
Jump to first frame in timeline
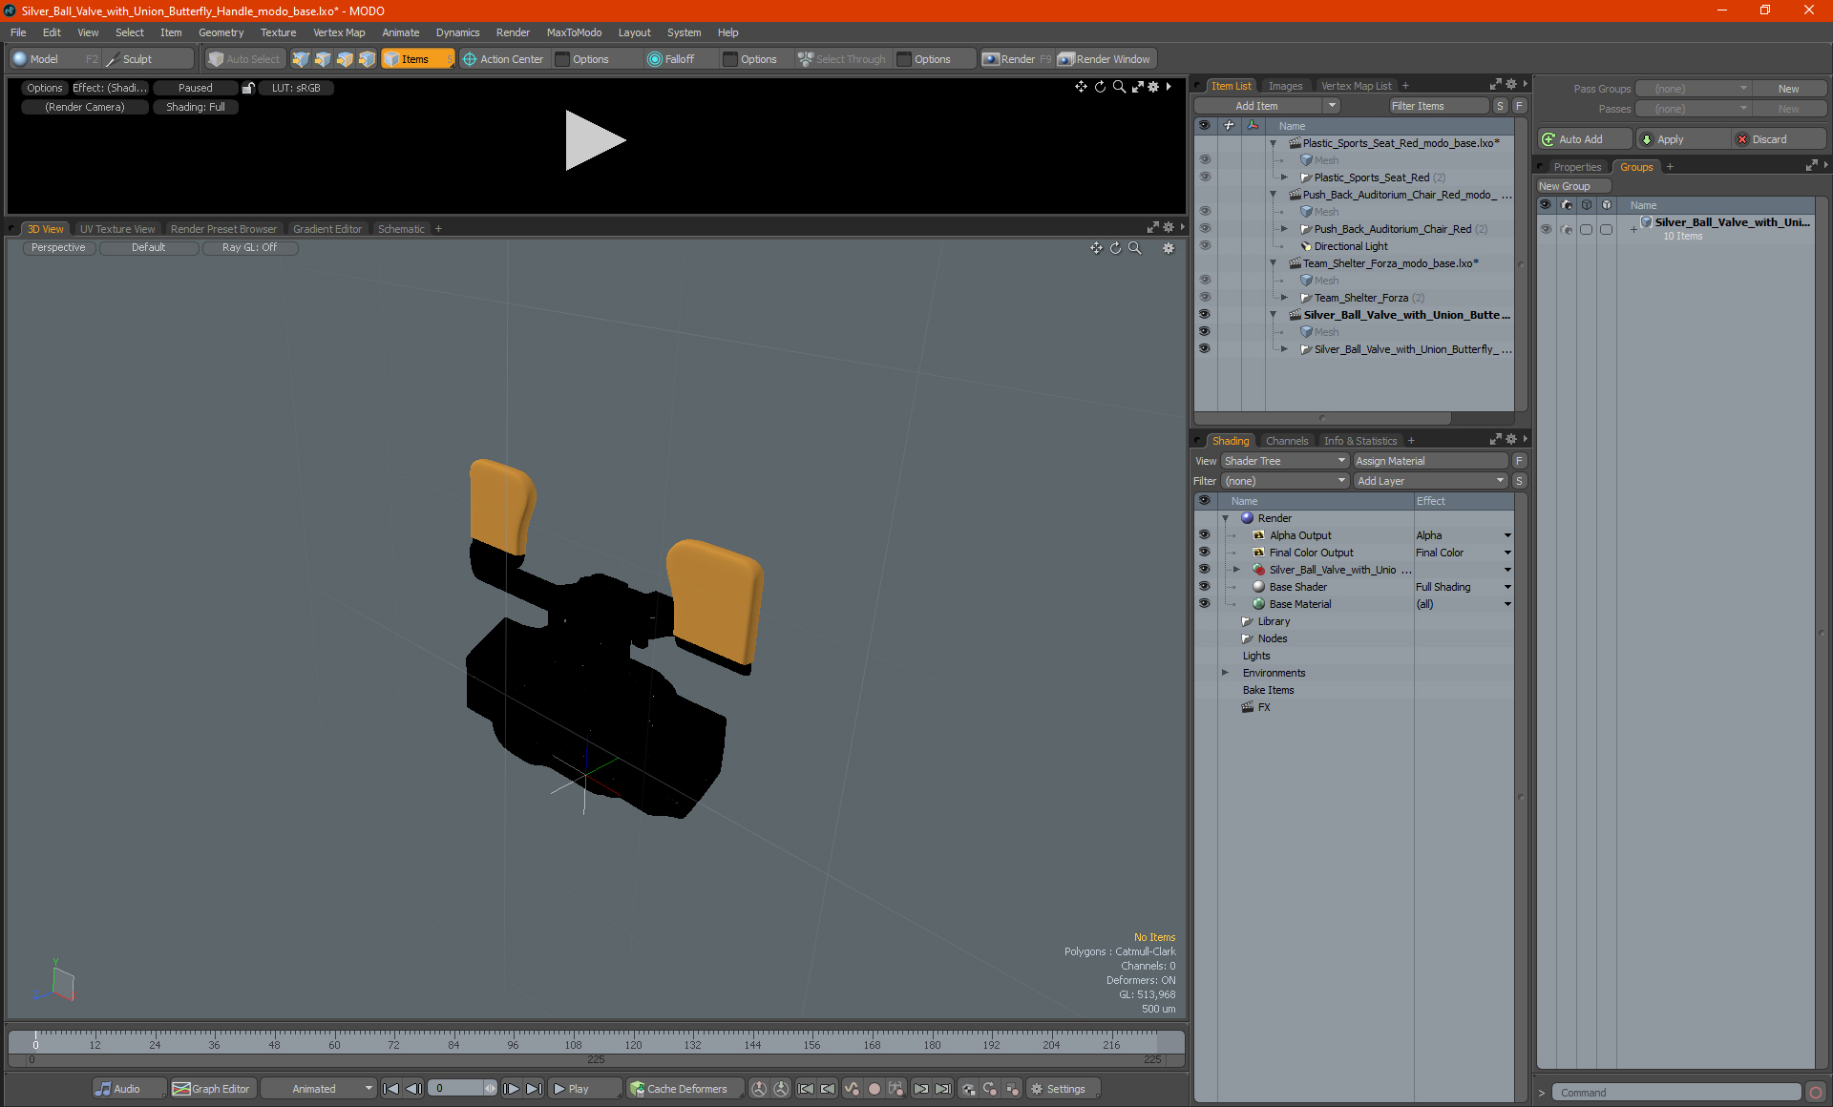point(390,1089)
